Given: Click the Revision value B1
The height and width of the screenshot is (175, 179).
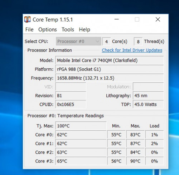Looking at the screenshot, I should [x=71, y=96].
